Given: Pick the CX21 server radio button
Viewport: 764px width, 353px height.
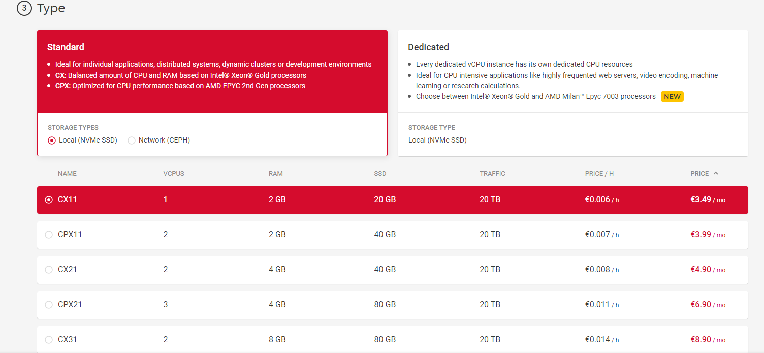Looking at the screenshot, I should [x=49, y=270].
